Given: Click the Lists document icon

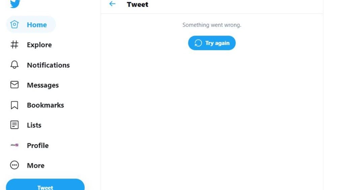Looking at the screenshot, I should pyautogui.click(x=14, y=125).
